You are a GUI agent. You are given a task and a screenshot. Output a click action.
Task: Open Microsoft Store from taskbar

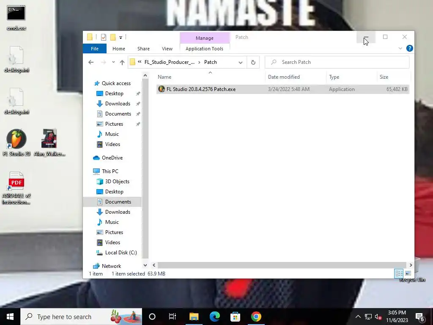point(235,317)
